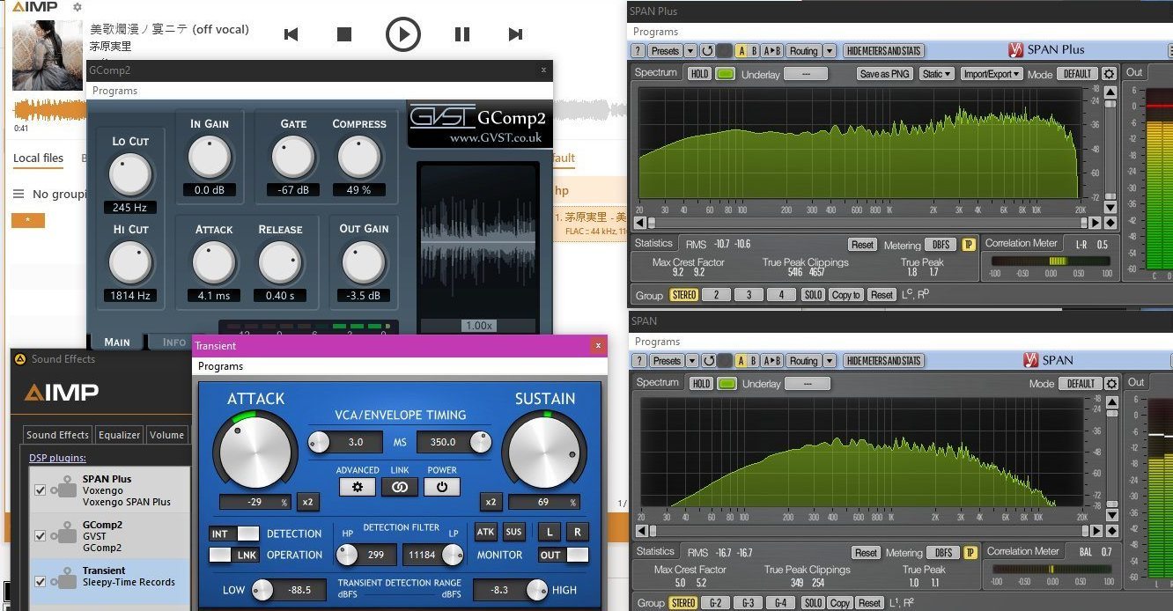Open the DEFAULT mode selector in SPAN Plus
The image size is (1173, 611).
pyautogui.click(x=1077, y=74)
